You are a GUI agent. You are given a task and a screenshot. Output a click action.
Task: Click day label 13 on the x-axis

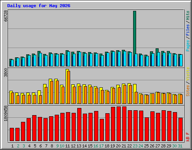coord(79,146)
